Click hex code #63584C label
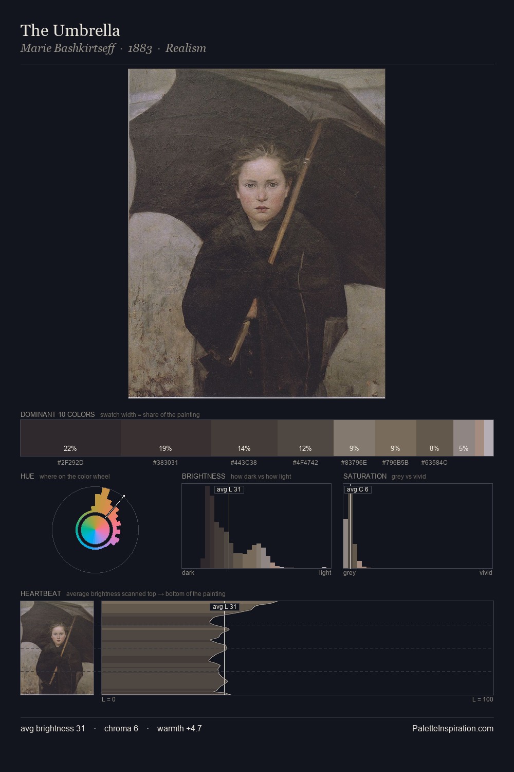Screen dimensions: 514x772 [434, 463]
